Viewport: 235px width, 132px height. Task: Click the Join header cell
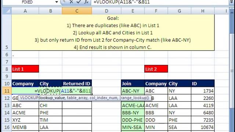point(133,84)
